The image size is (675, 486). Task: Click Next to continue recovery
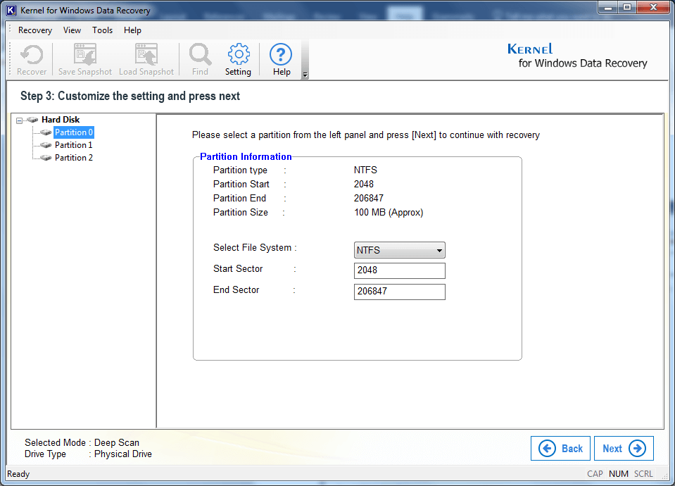624,449
